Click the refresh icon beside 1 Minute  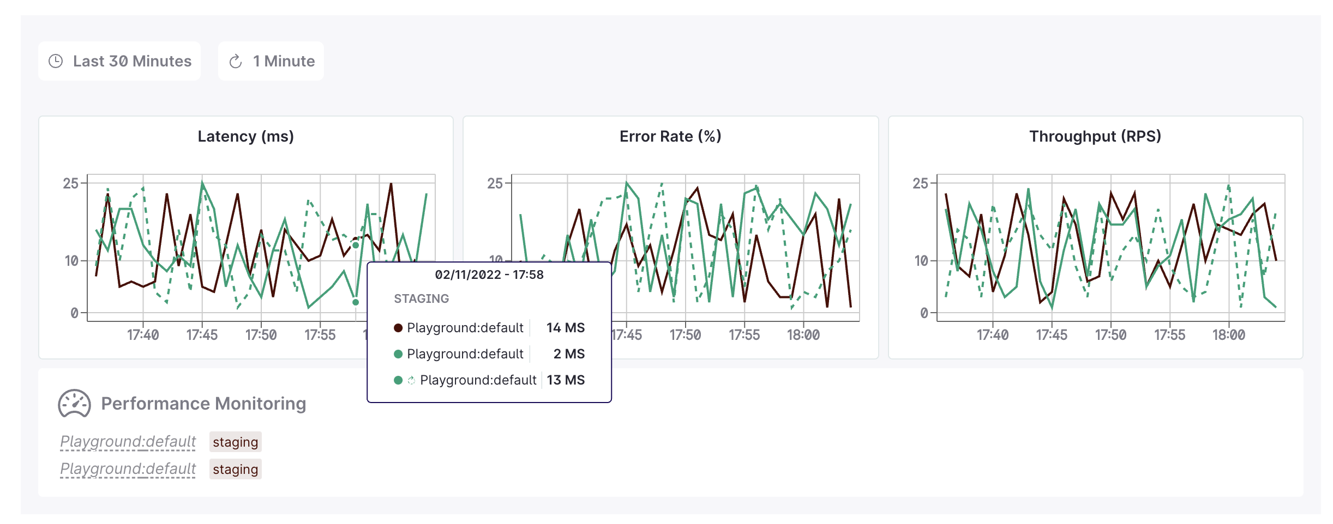point(236,62)
